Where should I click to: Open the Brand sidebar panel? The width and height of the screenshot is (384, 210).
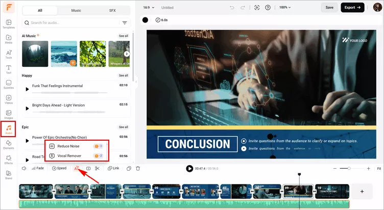pyautogui.click(x=9, y=175)
